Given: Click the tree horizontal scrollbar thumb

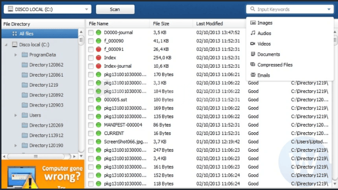Looking at the screenshot, I should (x=36, y=157).
